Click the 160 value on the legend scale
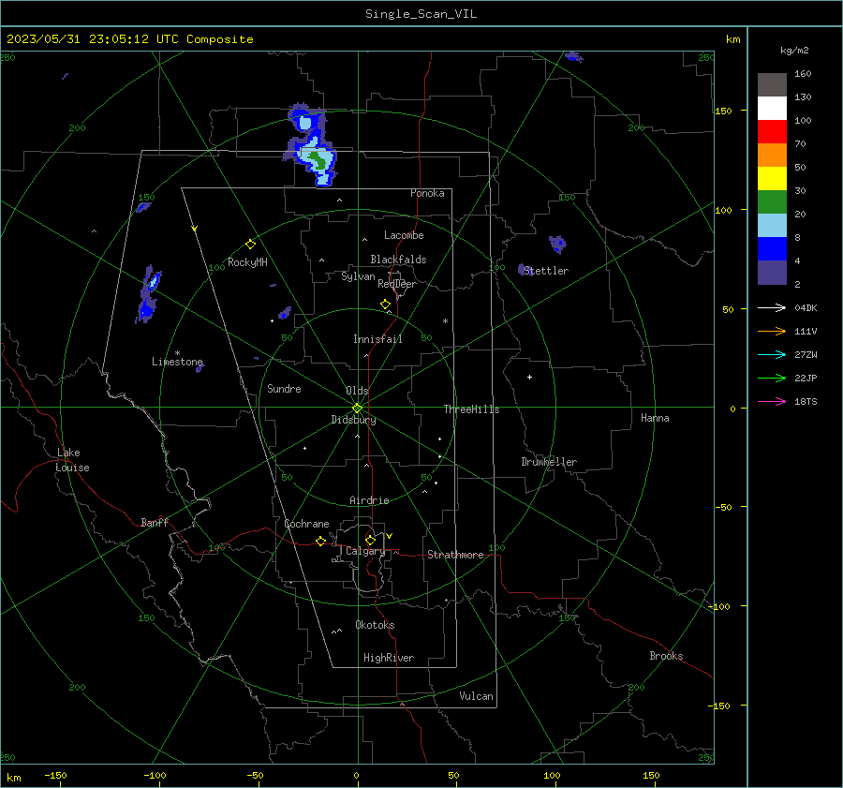 coord(803,74)
